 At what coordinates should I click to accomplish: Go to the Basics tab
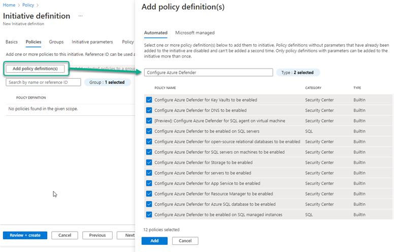12,42
